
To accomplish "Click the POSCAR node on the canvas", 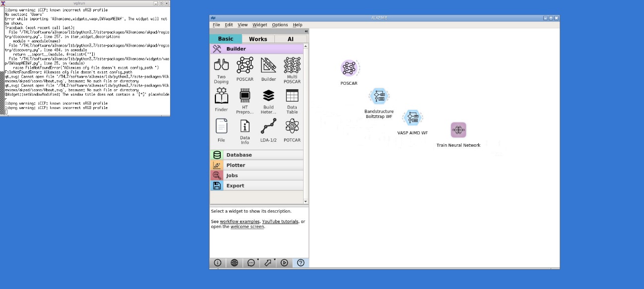I will point(349,68).
